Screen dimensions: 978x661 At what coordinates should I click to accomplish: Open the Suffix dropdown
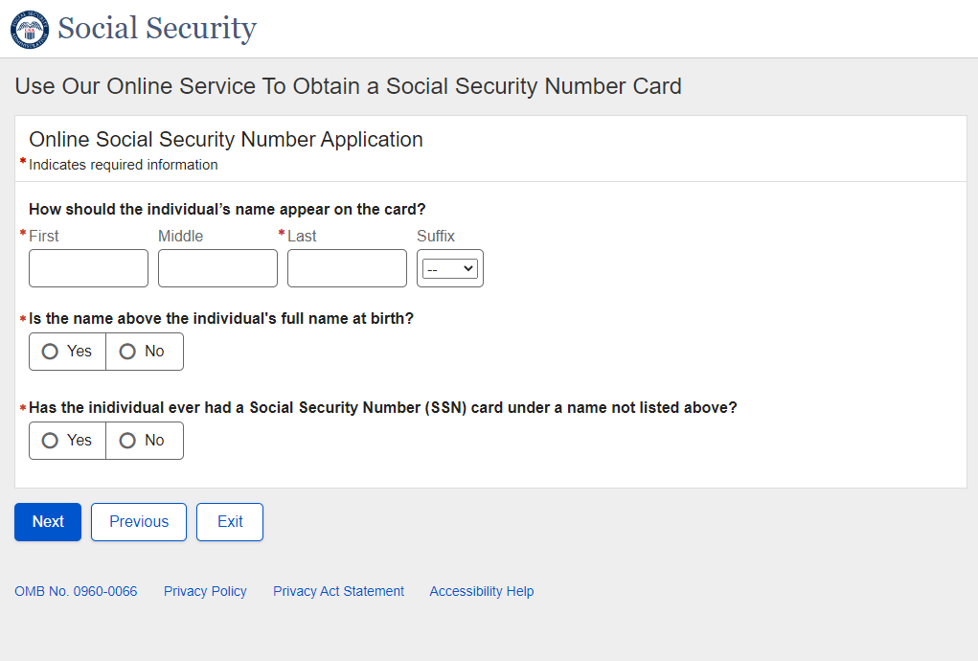coord(450,269)
